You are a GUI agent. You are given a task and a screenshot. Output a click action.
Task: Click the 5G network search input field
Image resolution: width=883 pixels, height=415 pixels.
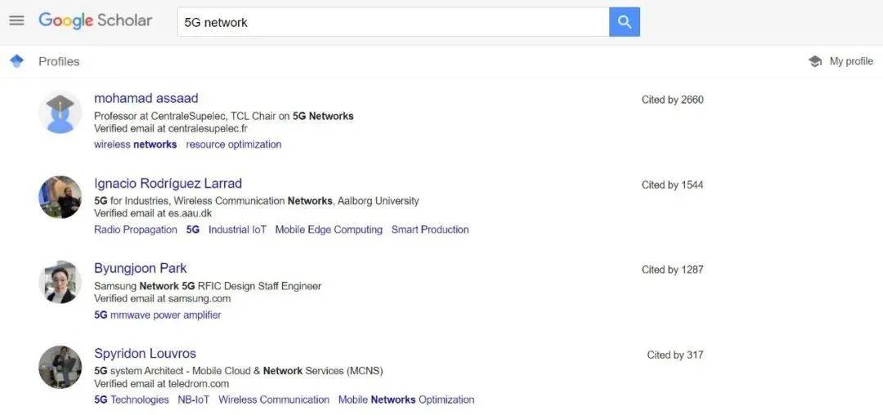tap(393, 22)
